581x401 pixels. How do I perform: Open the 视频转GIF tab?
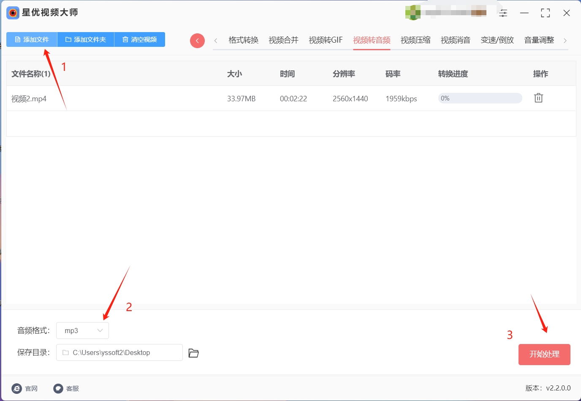click(x=326, y=40)
